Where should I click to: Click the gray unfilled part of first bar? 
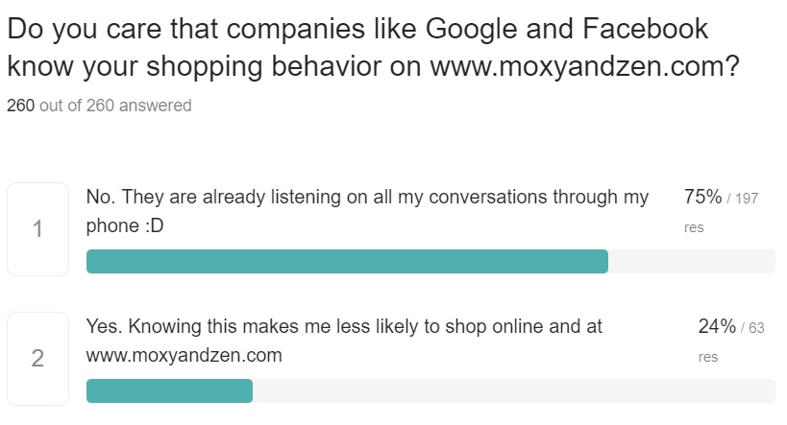pos(692,261)
